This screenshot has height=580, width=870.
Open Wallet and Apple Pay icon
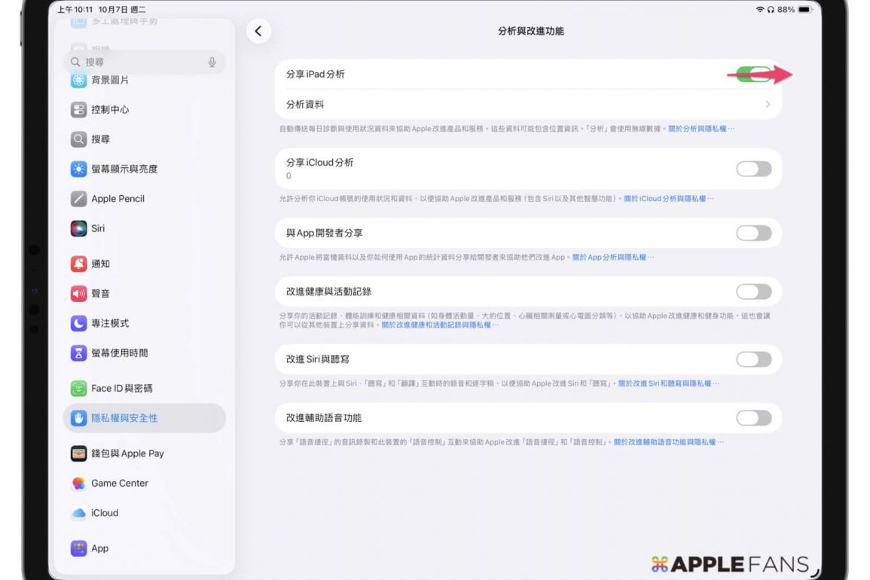[x=79, y=453]
